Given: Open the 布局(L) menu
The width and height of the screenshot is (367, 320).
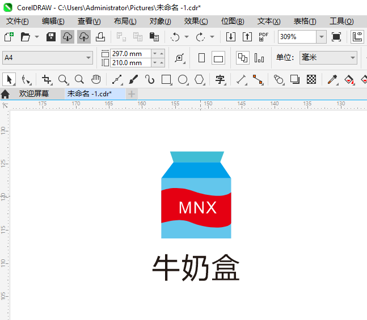Looking at the screenshot, I should [x=125, y=22].
